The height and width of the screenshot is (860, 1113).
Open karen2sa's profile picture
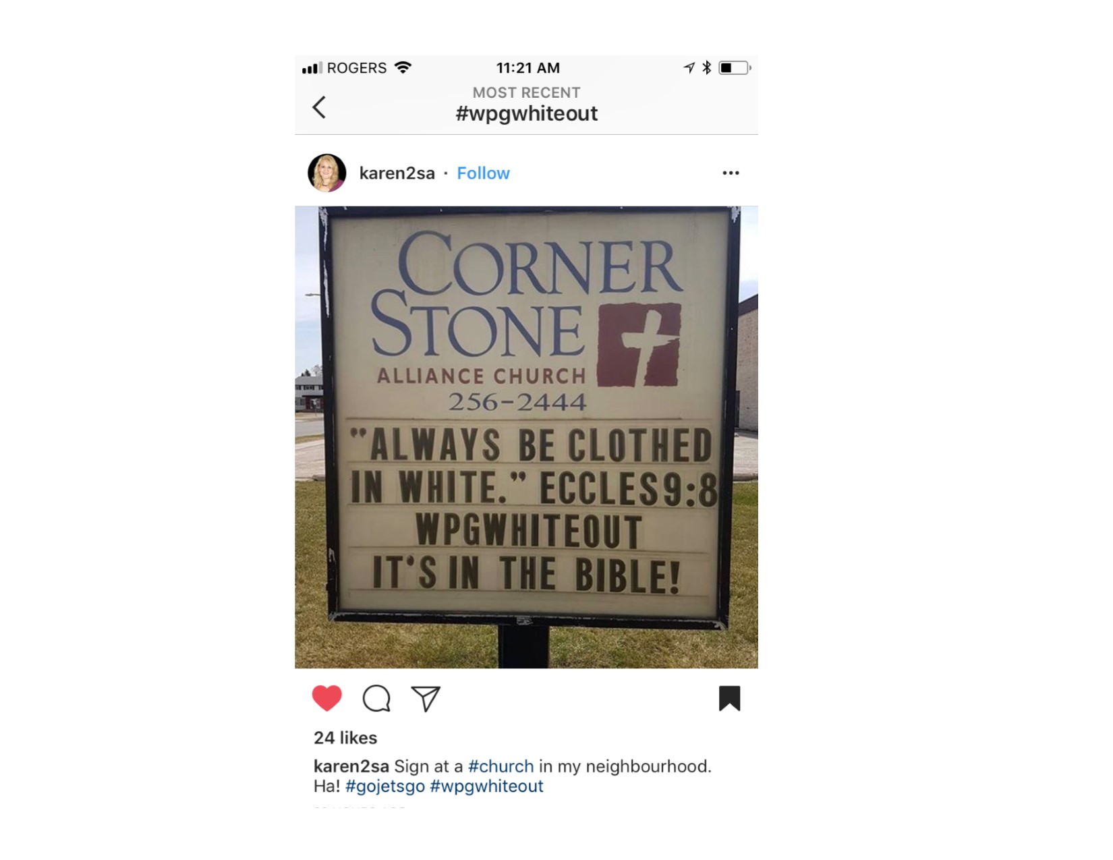[327, 173]
